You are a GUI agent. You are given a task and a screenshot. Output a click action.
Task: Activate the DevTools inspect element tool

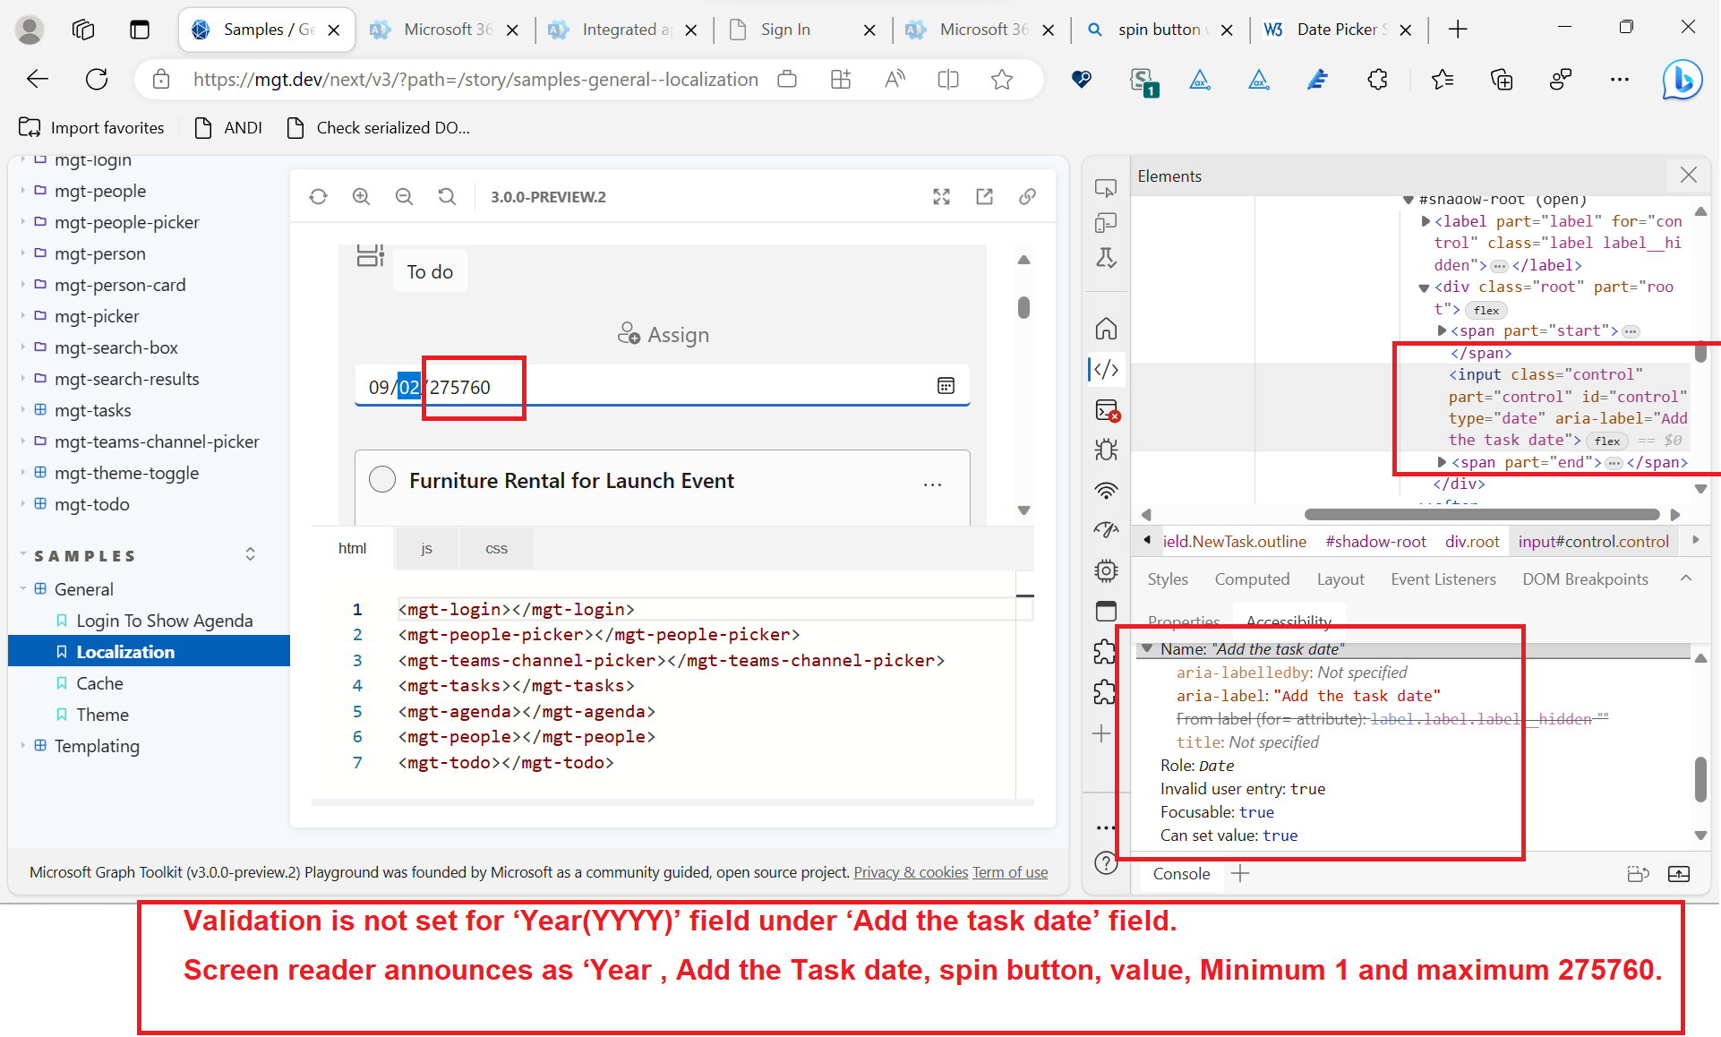click(1106, 187)
